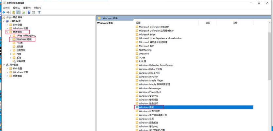
Task: Select Windows Defender SmartScreen row
Action: pos(154,65)
